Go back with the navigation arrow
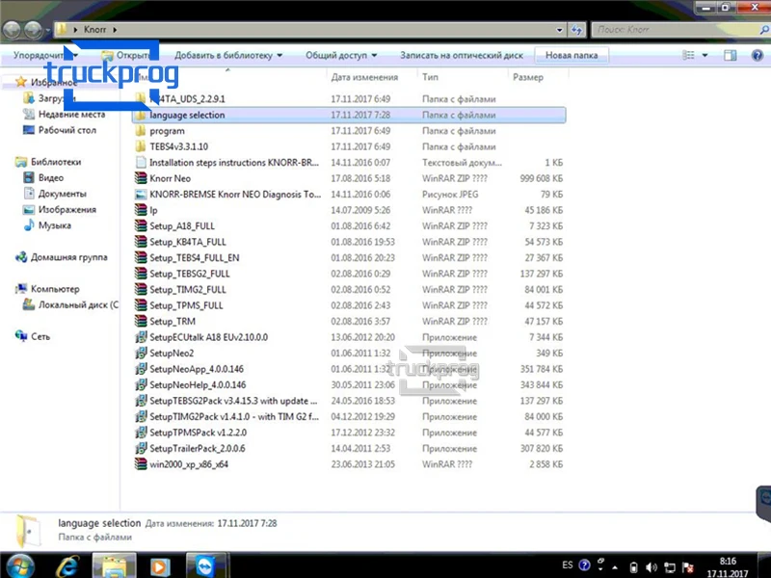Image resolution: width=771 pixels, height=578 pixels. coord(13,30)
